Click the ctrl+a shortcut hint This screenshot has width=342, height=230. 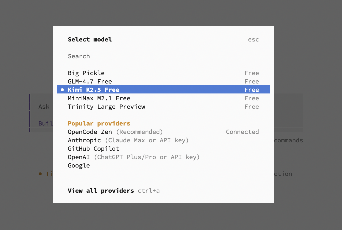pyautogui.click(x=149, y=191)
